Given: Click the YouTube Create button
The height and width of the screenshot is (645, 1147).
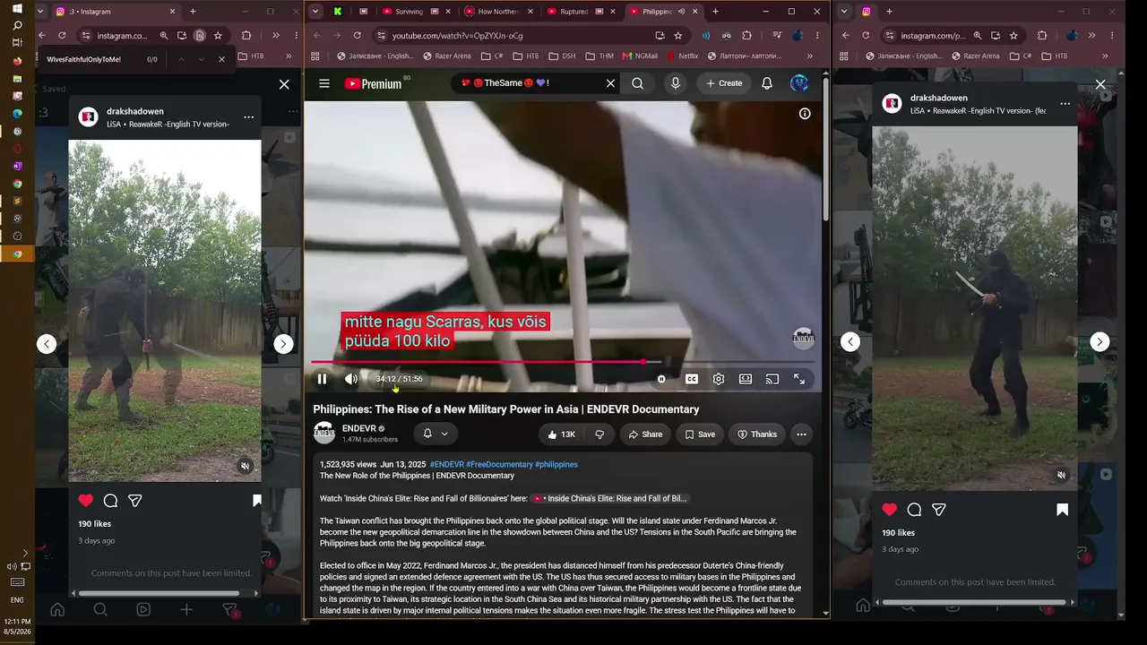Looking at the screenshot, I should [724, 83].
